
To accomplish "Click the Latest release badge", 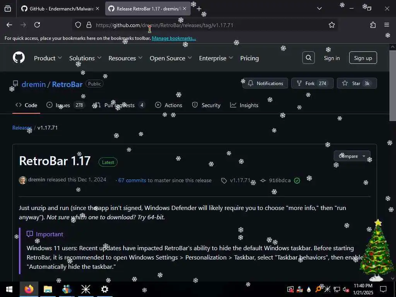I will 108,162.
